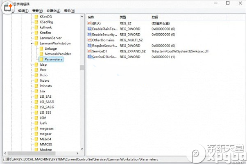247x165 pixels.
Task: Click the REG_MULTI_SZ type cell
Action: (131, 40)
